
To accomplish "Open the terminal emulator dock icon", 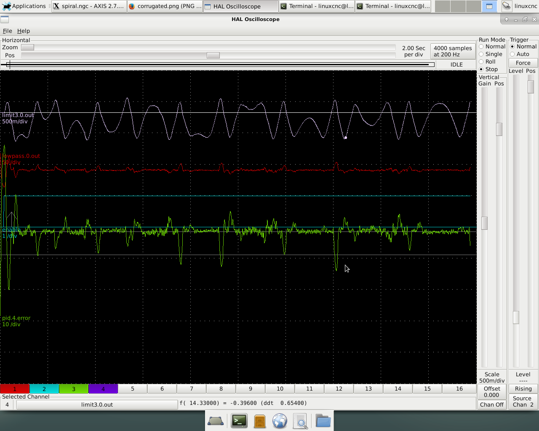I will point(239,421).
